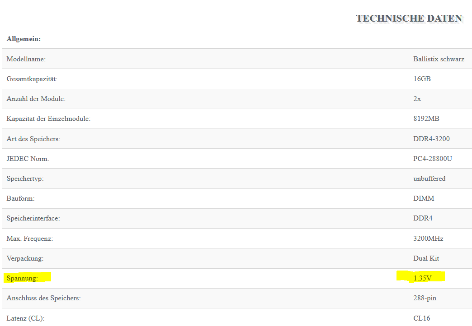Click the 3200MHz Max. Frequenz value

point(428,239)
